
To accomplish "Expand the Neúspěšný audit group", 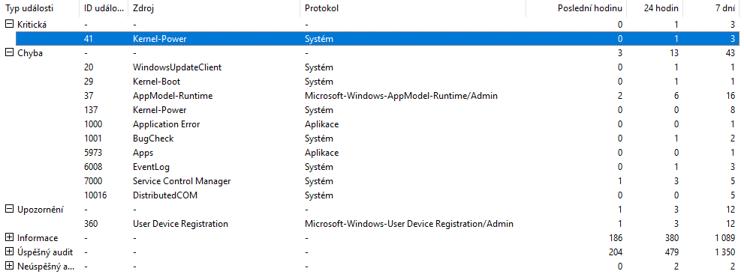I will pyautogui.click(x=9, y=267).
